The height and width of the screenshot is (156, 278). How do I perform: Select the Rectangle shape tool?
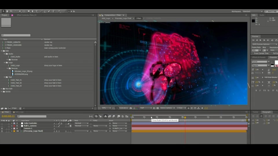tap(29, 11)
